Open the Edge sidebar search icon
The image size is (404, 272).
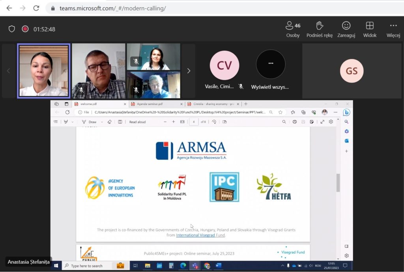tap(346, 122)
